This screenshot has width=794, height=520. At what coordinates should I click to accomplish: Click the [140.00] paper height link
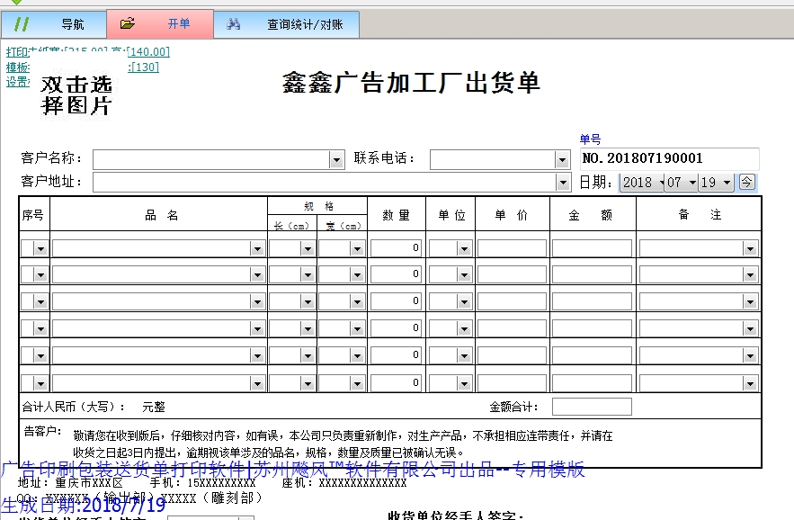tap(148, 52)
